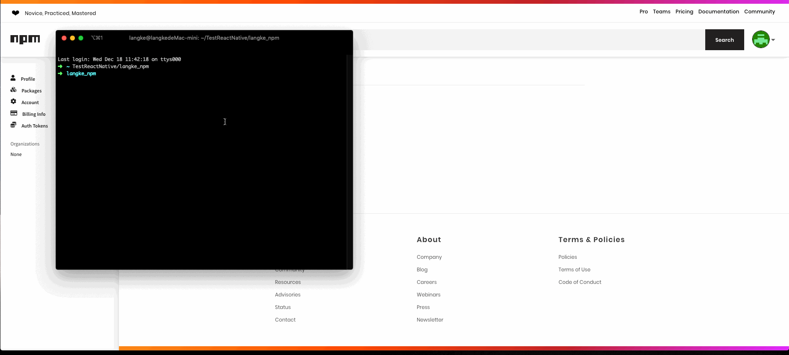Click the terminal prompt line langke_npm
The image size is (789, 355).
click(81, 74)
